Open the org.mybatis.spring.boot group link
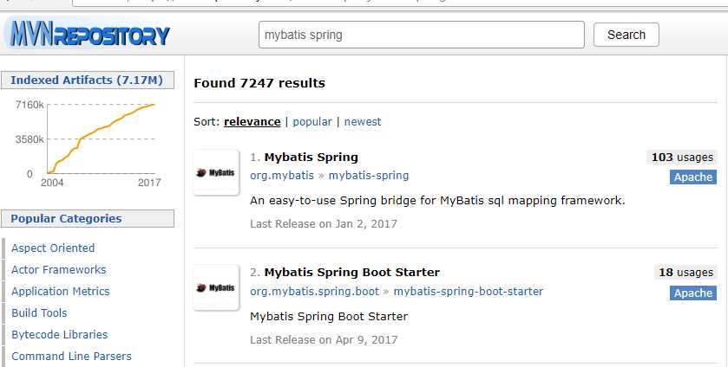Viewport: 728px width, 367px height. click(315, 292)
